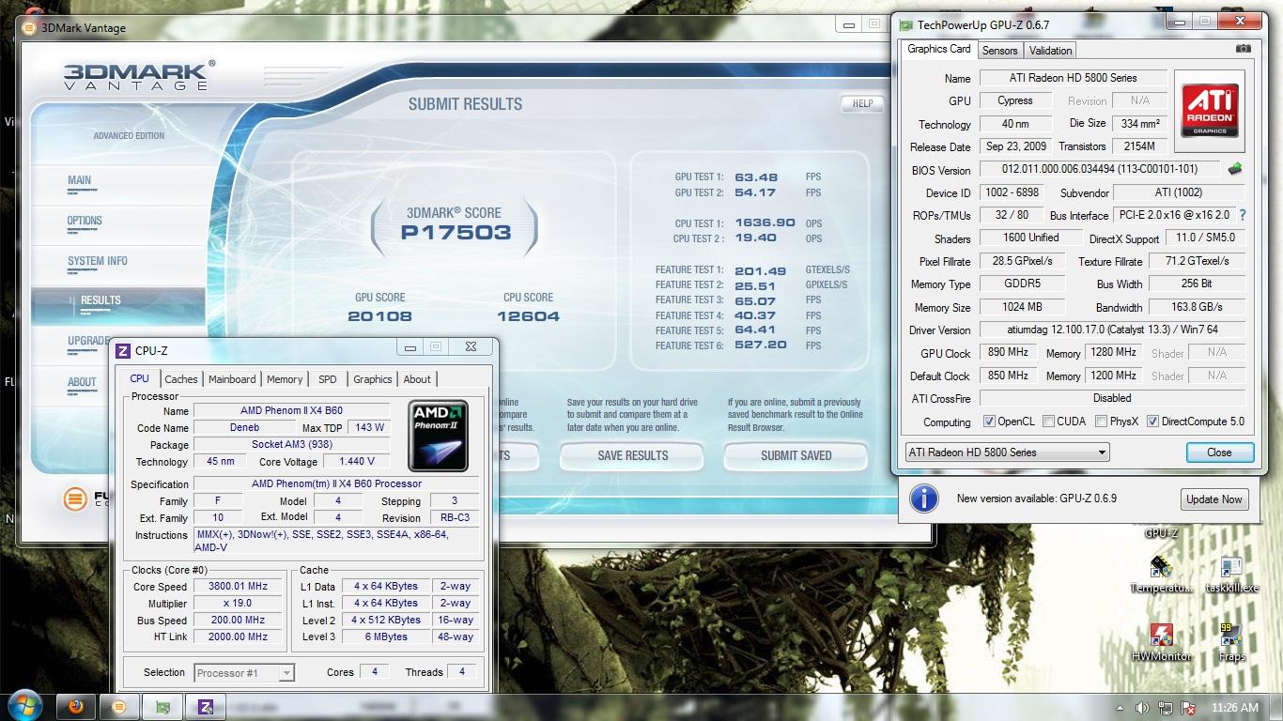Toggle the OpenCL checkbox
This screenshot has width=1283, height=721.
point(988,422)
